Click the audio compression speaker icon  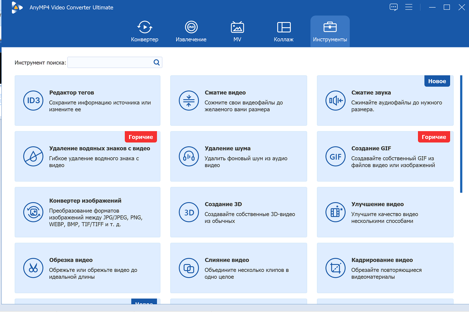point(335,101)
